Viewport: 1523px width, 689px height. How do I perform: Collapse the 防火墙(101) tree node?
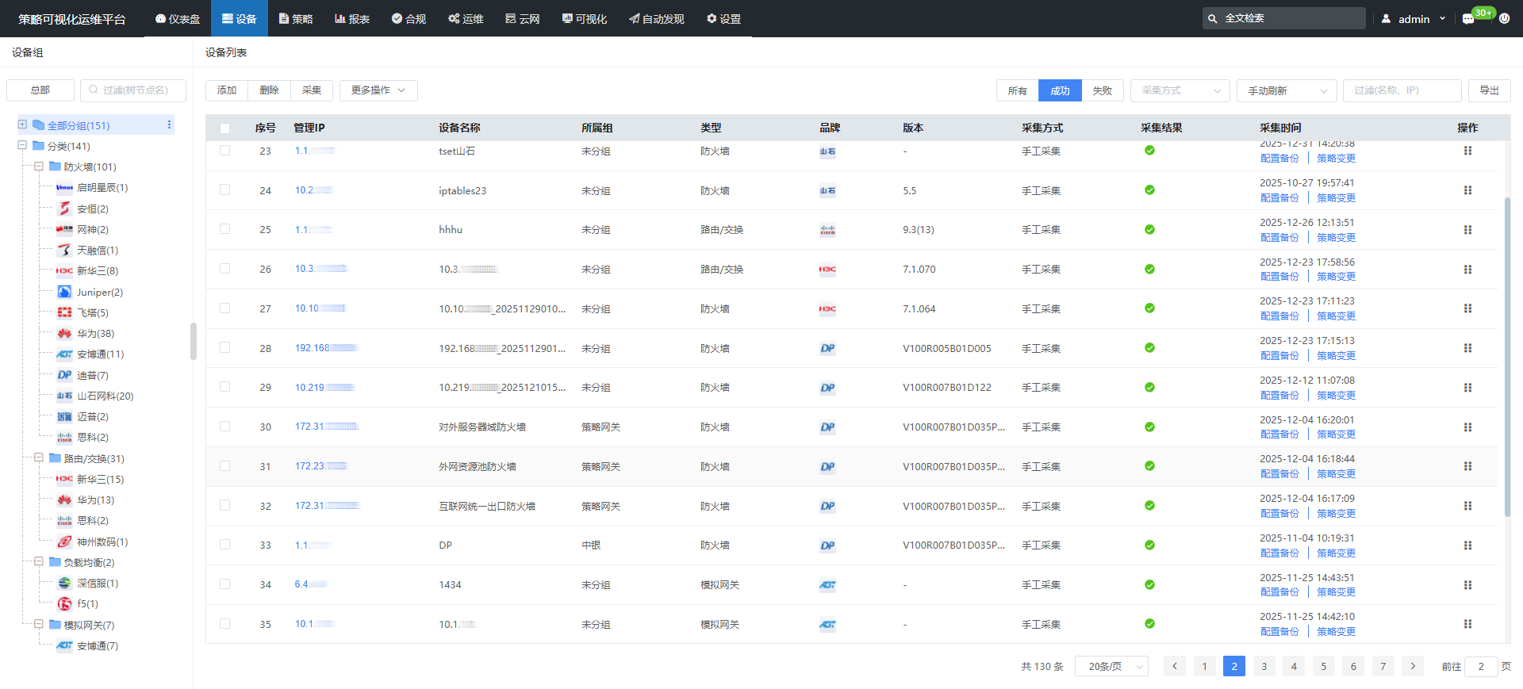pyautogui.click(x=38, y=167)
